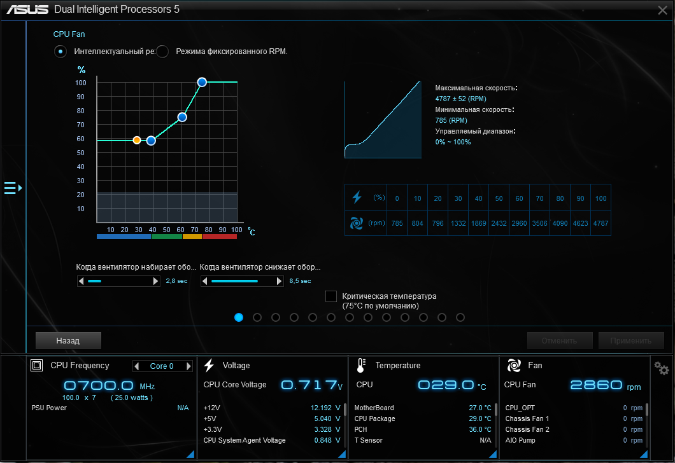Click the Temperature thermometer icon
Viewport: 675px width, 463px height.
click(361, 366)
